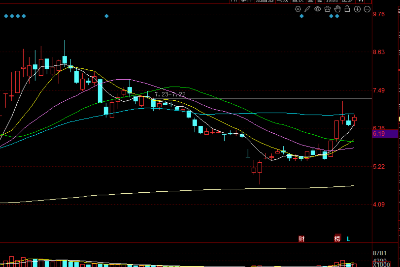The height and width of the screenshot is (267, 400).
Task: Click the 7.49 price axis label
Action: click(x=379, y=90)
